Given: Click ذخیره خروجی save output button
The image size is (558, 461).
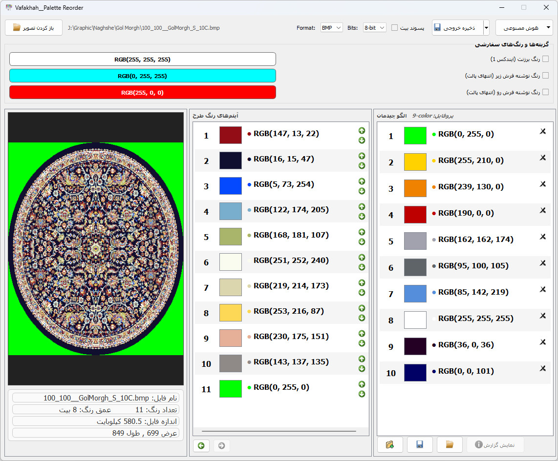Looking at the screenshot, I should (x=458, y=28).
